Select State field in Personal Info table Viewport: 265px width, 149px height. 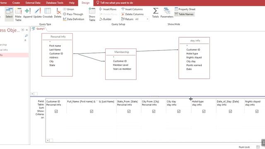point(52,65)
